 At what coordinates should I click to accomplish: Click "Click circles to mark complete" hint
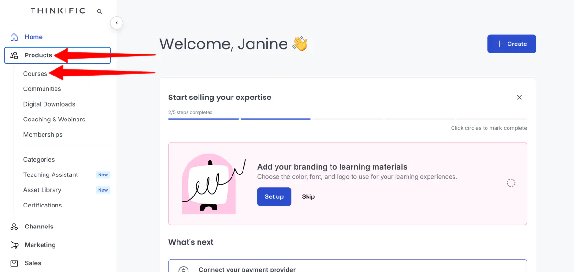[489, 128]
